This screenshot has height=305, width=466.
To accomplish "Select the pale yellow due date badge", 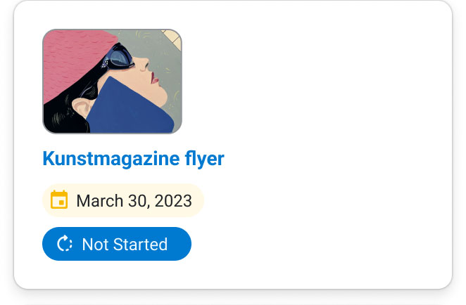I will click(x=123, y=200).
